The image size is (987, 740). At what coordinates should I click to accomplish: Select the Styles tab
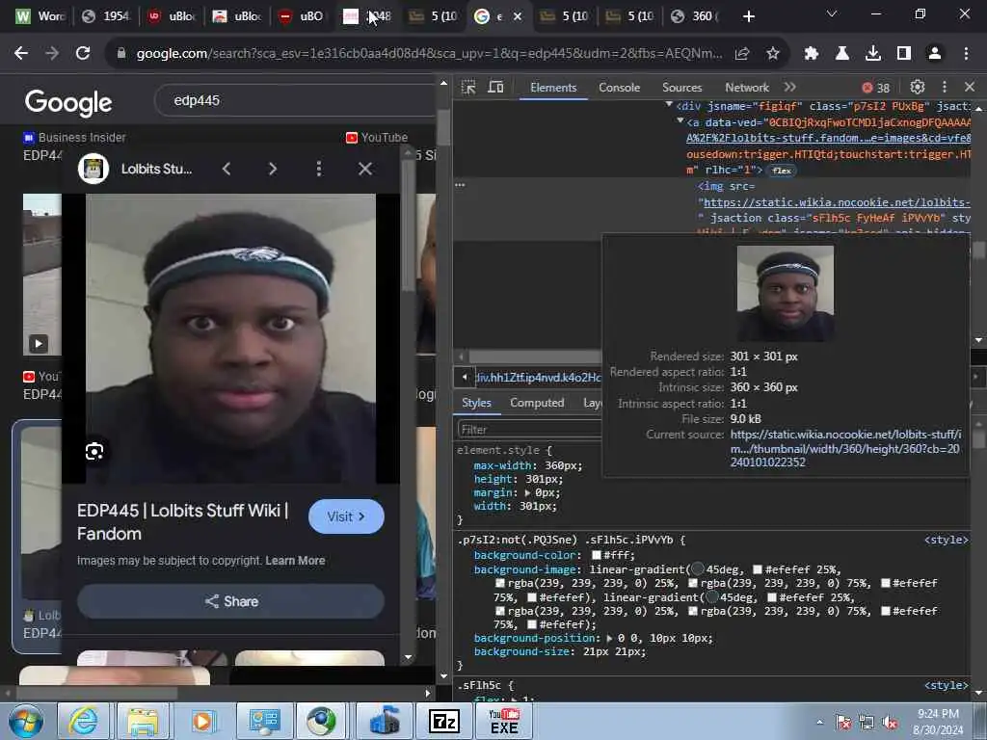[x=476, y=403]
